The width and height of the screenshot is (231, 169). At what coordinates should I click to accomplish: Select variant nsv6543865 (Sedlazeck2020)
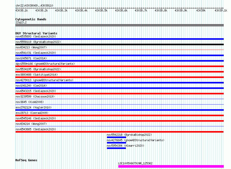[36, 129]
